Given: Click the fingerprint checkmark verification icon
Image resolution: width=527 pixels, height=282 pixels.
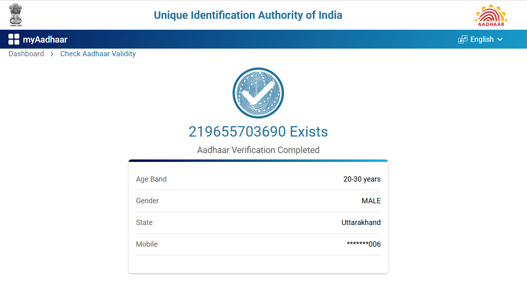Looking at the screenshot, I should [x=258, y=93].
